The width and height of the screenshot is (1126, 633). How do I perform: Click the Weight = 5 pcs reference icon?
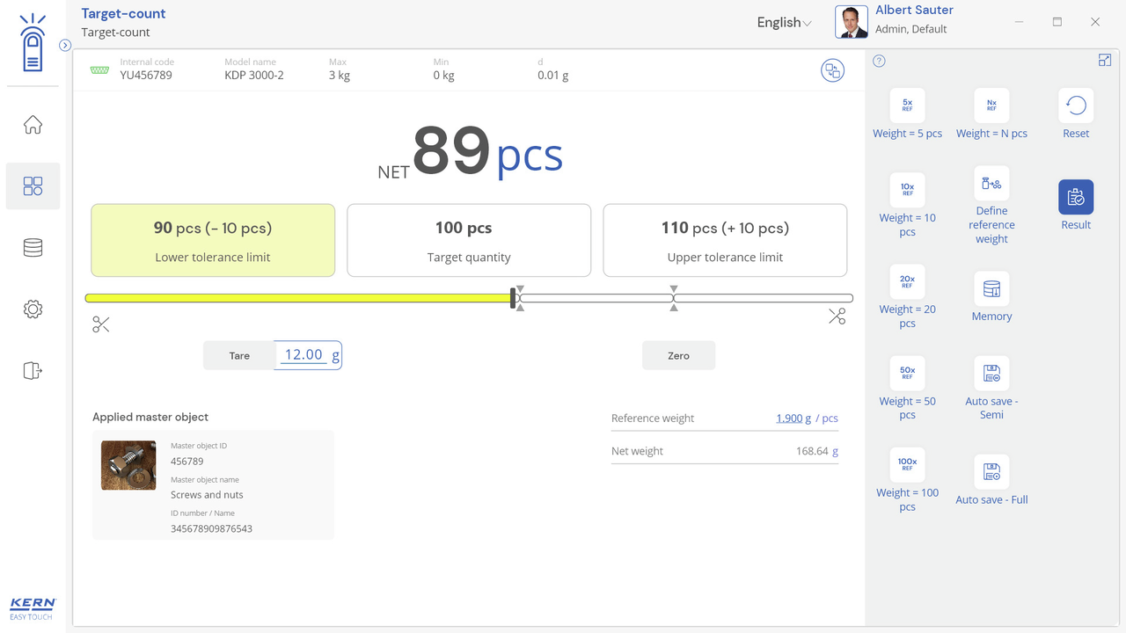(x=907, y=105)
